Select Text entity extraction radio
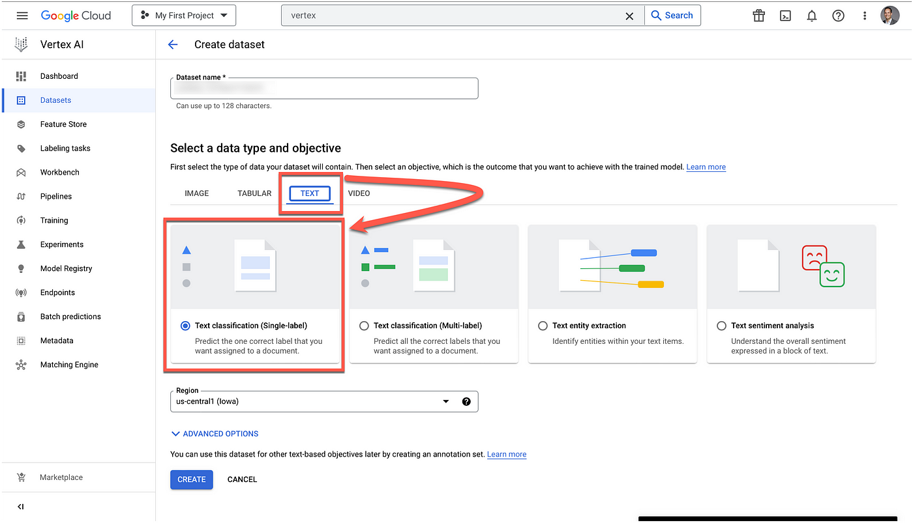The width and height of the screenshot is (913, 523). (x=543, y=326)
